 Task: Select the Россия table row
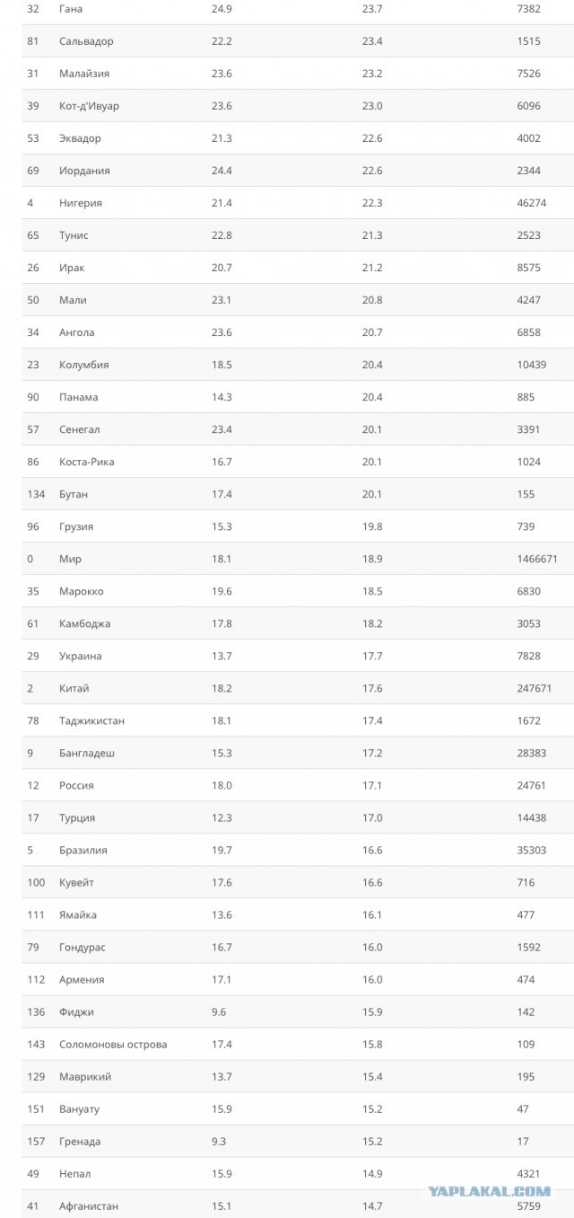[x=298, y=785]
